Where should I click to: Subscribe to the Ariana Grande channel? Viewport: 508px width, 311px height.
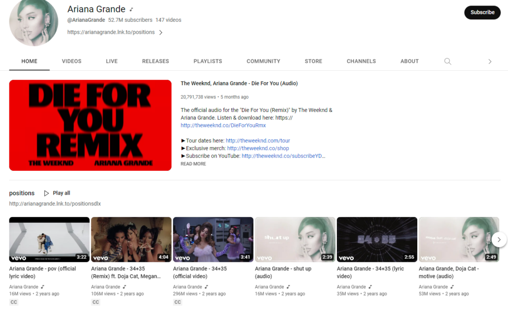click(482, 12)
